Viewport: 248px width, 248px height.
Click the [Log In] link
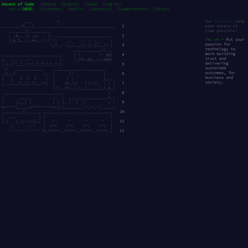click(x=112, y=4)
